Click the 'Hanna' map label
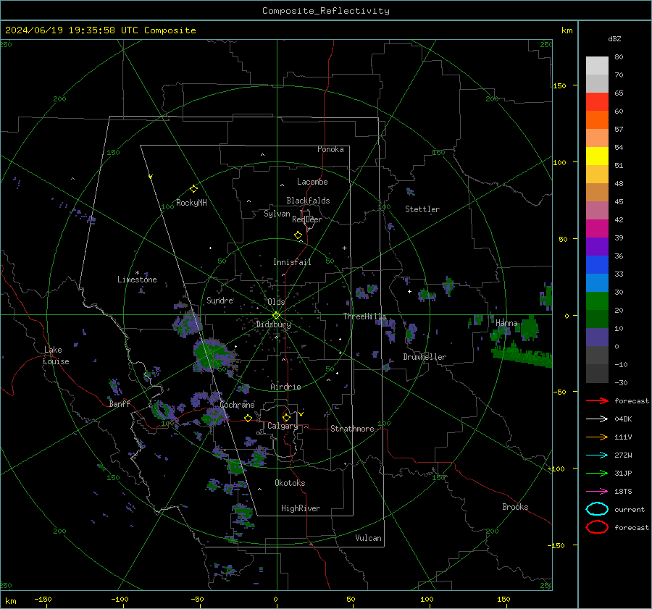The width and height of the screenshot is (652, 609). [x=506, y=323]
